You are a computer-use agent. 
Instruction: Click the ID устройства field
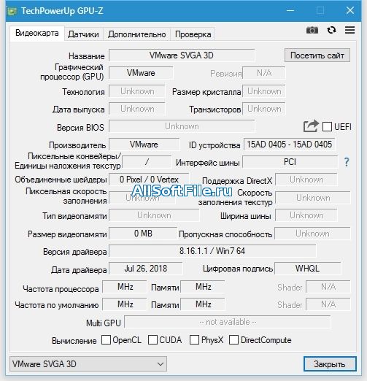[x=290, y=145]
